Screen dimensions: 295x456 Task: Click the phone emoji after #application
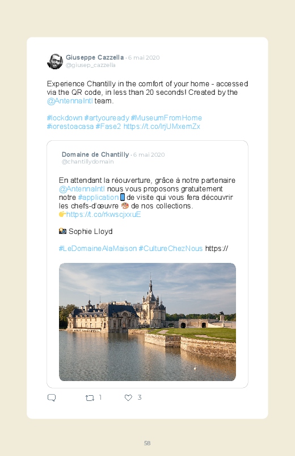(x=123, y=197)
